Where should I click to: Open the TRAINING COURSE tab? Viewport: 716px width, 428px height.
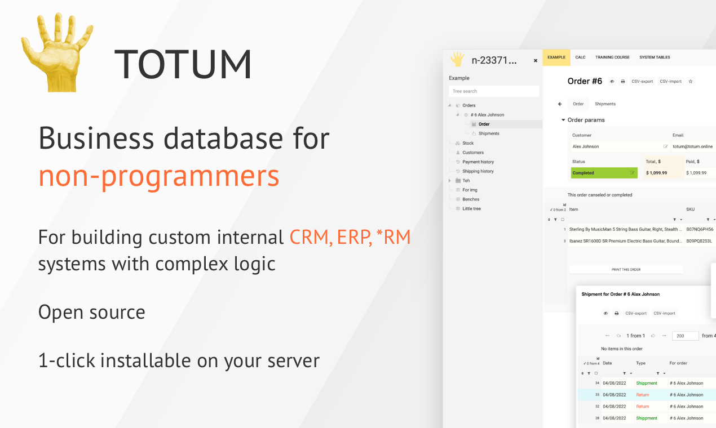(x=612, y=57)
